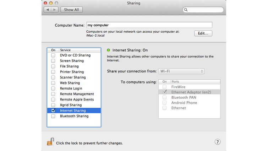Open help with the question mark button
The height and width of the screenshot is (151, 268).
pos(218,142)
